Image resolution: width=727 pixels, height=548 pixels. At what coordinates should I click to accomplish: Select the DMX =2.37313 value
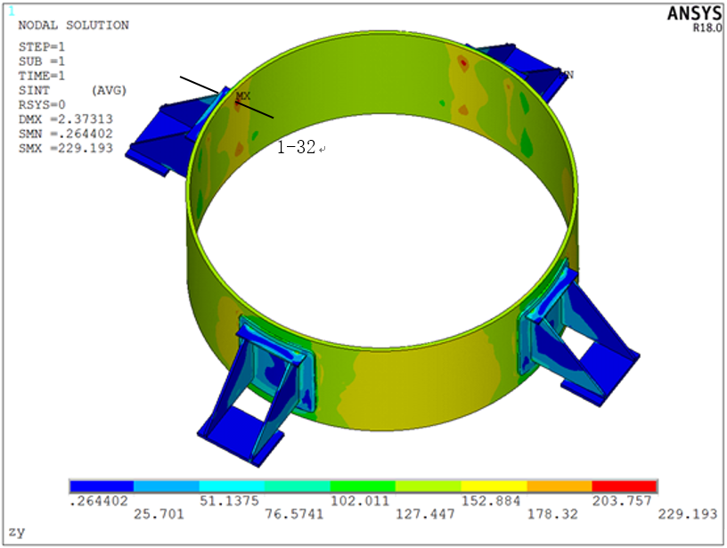(66, 119)
